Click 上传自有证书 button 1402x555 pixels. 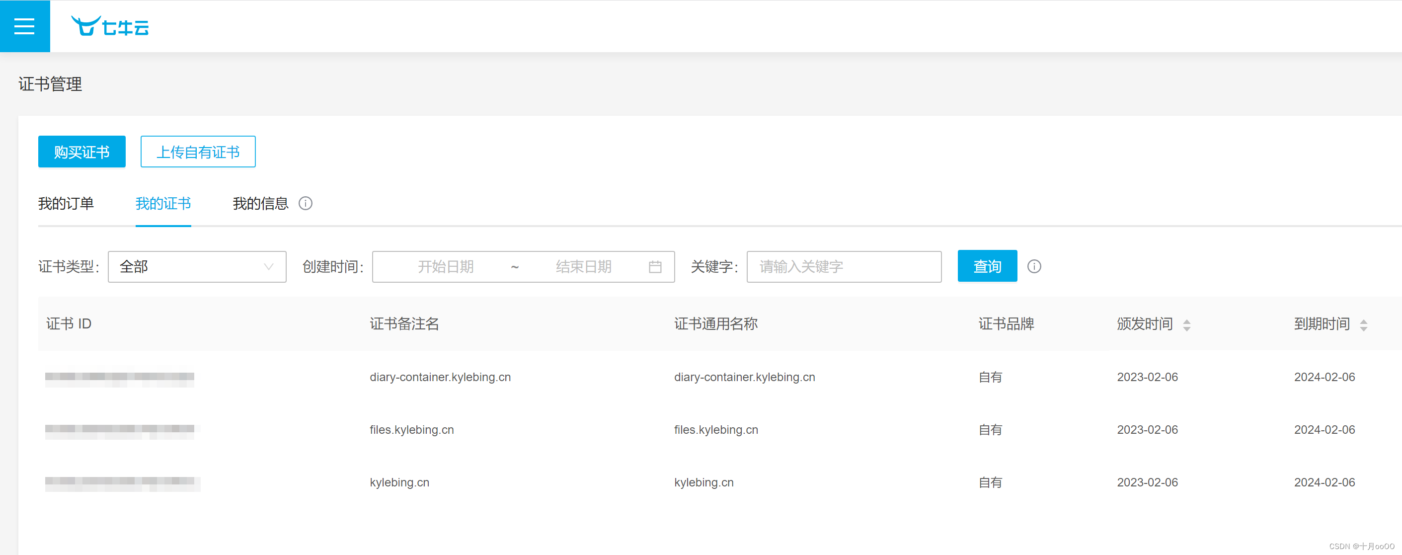198,152
